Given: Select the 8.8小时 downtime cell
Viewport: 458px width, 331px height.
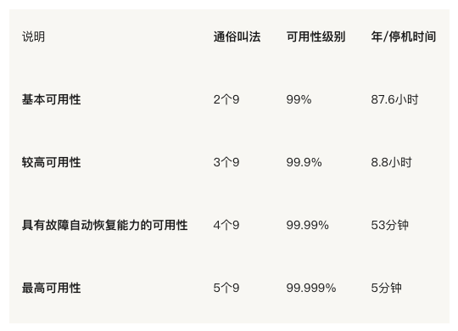Looking at the screenshot, I should (391, 162).
